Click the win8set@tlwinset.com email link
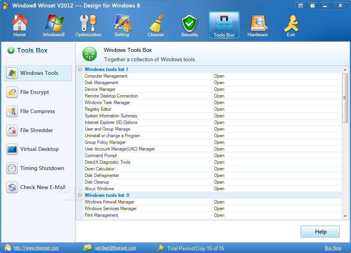The height and width of the screenshot is (253, 351). pos(116,248)
